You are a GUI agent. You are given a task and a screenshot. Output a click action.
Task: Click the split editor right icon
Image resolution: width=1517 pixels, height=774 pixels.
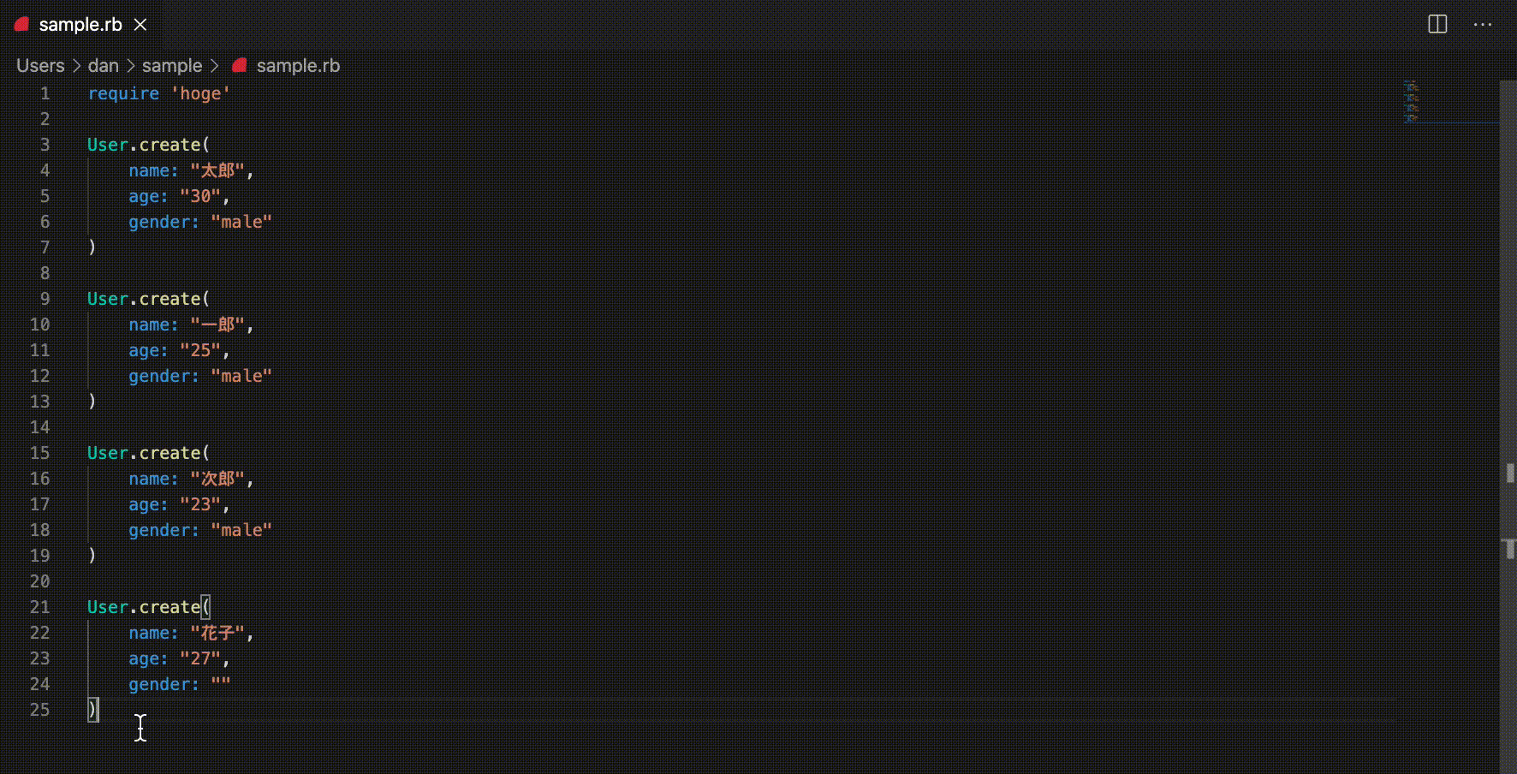click(x=1438, y=25)
